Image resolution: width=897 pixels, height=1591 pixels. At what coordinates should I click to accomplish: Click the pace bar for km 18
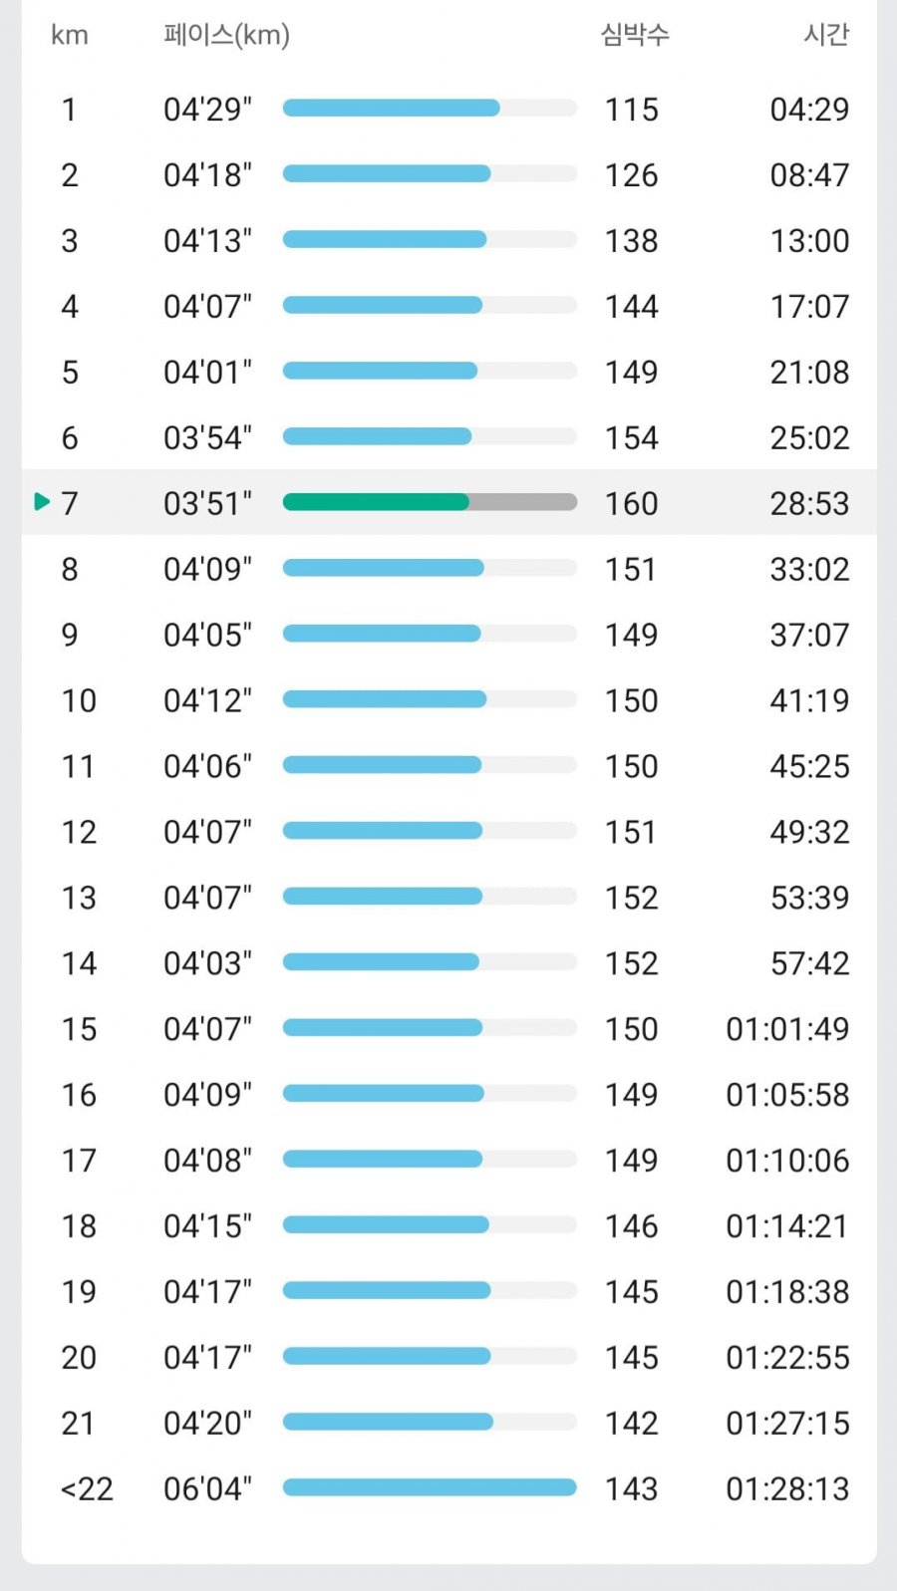pyautogui.click(x=430, y=1224)
